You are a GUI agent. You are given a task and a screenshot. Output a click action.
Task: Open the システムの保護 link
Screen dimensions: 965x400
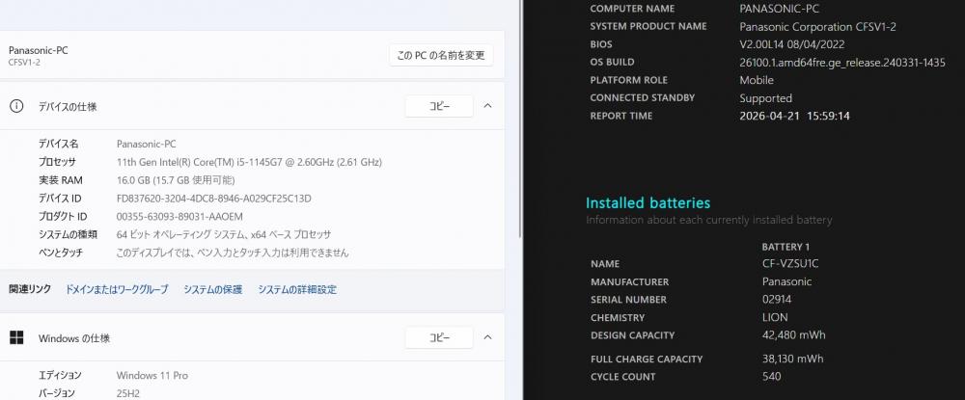tap(212, 289)
